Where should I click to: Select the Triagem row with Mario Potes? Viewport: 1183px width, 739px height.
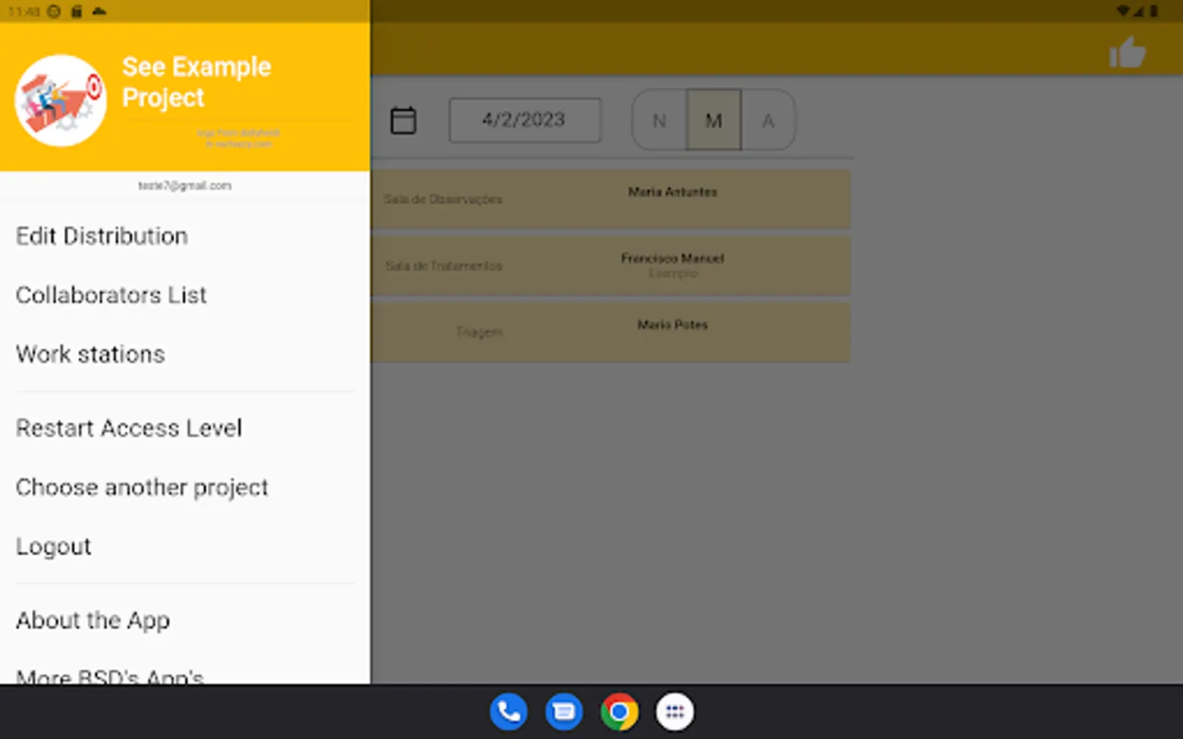610,333
